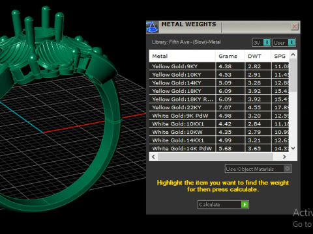Select the Yellow Gold:22KY row
This screenshot has width=313, height=234.
[x=219, y=107]
